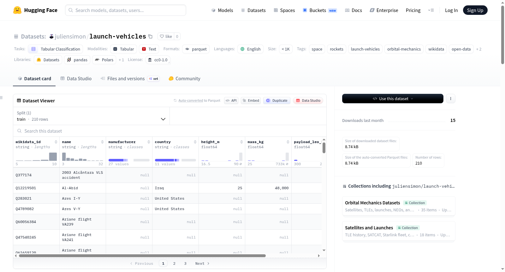Screen dimensions: 505x272
Task: Click the wikidata tag
Action: pyautogui.click(x=436, y=49)
